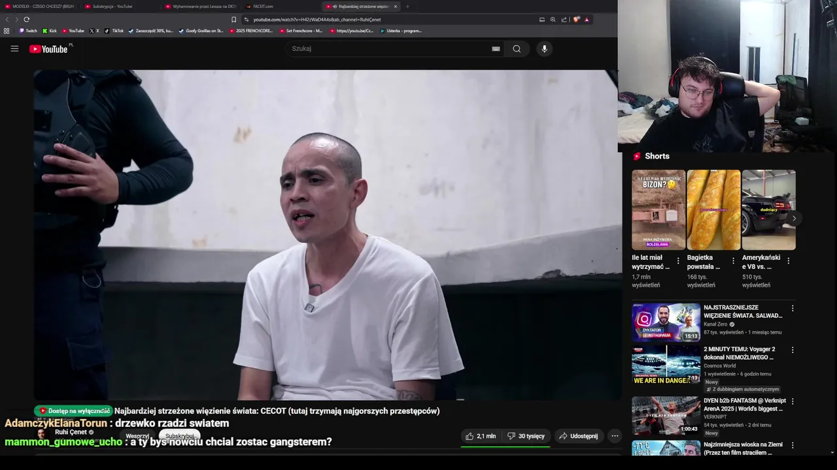Open NAJSTRASZNIEJSZE WIĘZIENIE ŚWIATA video thumbnail

click(666, 322)
